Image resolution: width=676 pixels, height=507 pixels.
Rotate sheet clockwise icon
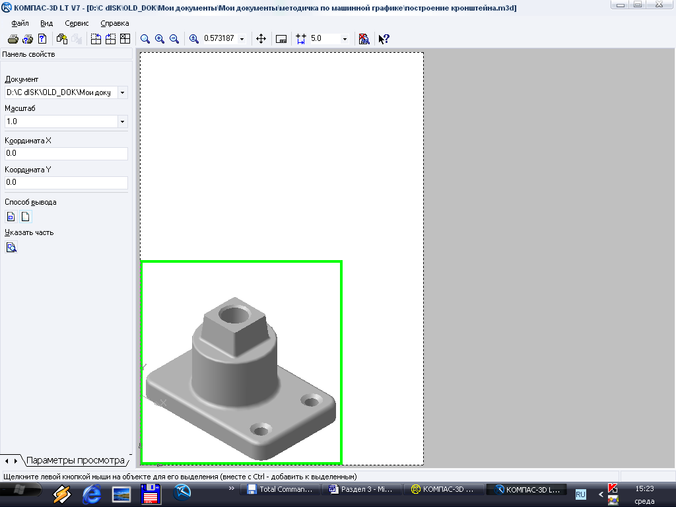[110, 39]
